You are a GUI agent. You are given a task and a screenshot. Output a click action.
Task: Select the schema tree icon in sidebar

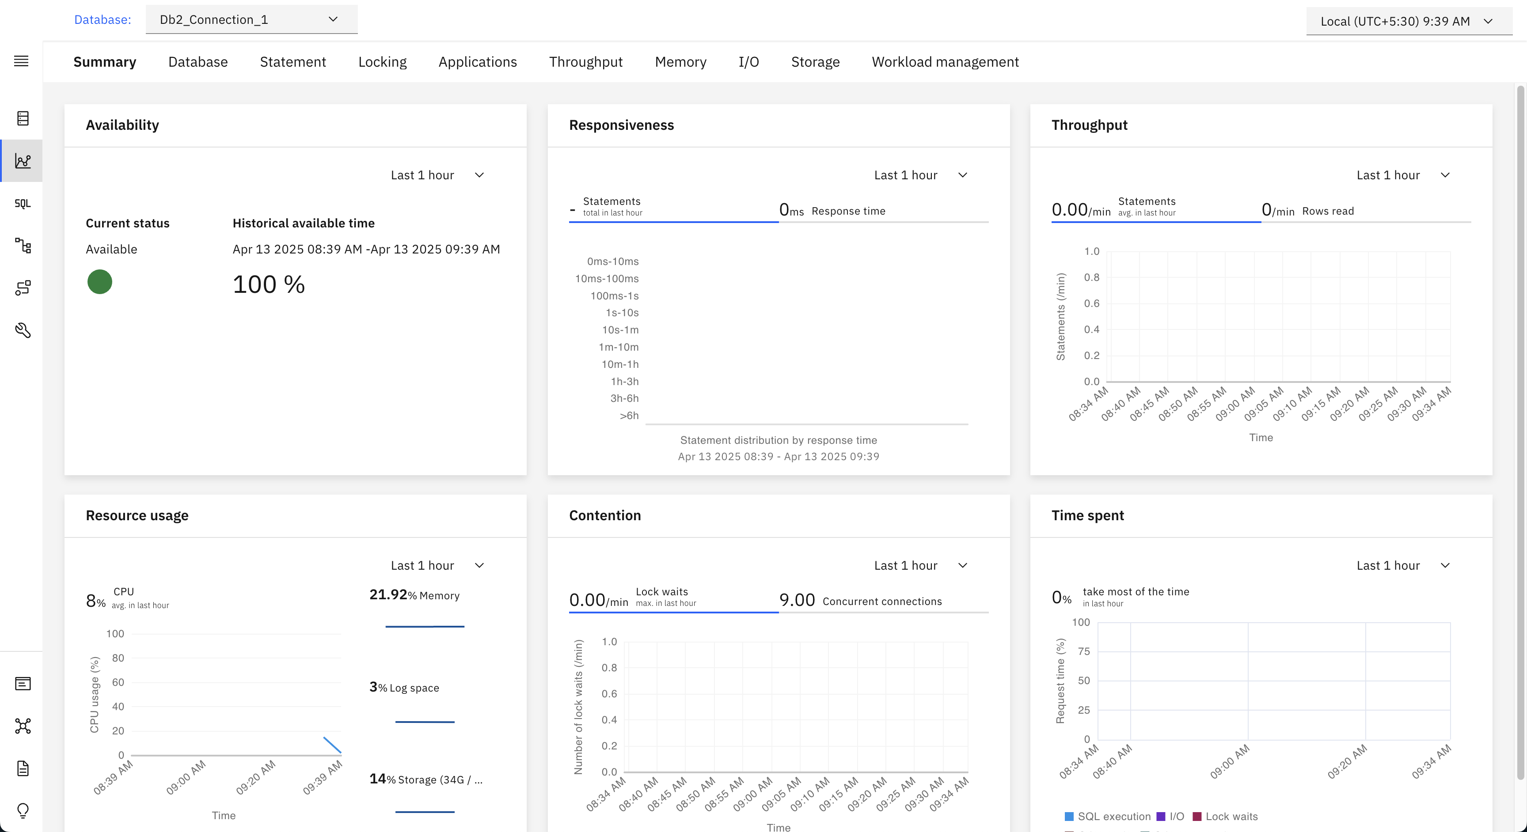tap(22, 246)
